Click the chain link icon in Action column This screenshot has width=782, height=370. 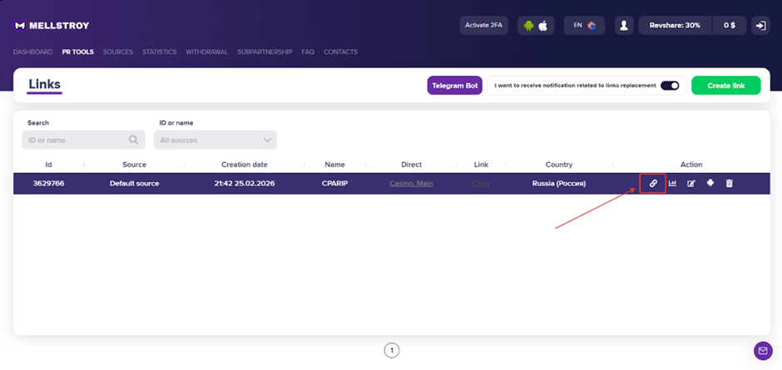[x=653, y=183]
